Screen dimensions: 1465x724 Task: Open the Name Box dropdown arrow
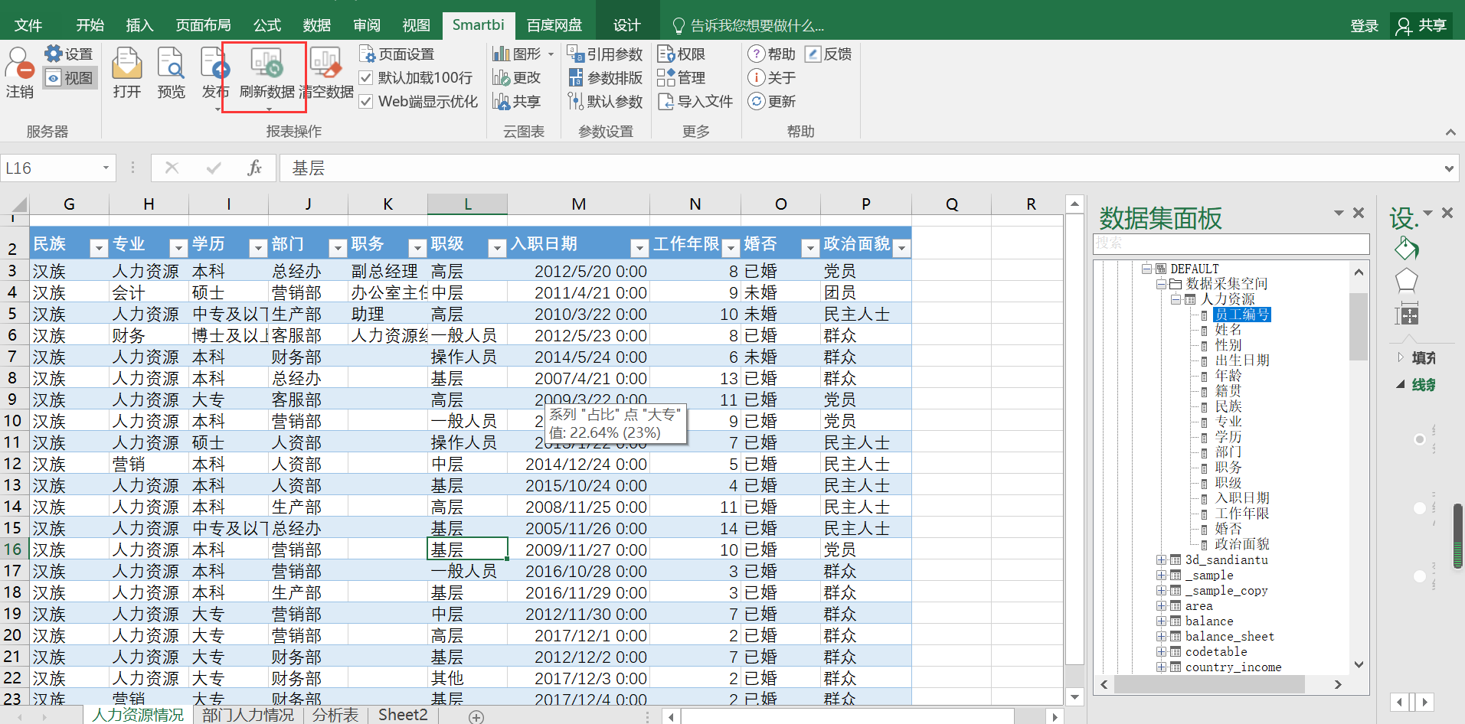point(106,168)
